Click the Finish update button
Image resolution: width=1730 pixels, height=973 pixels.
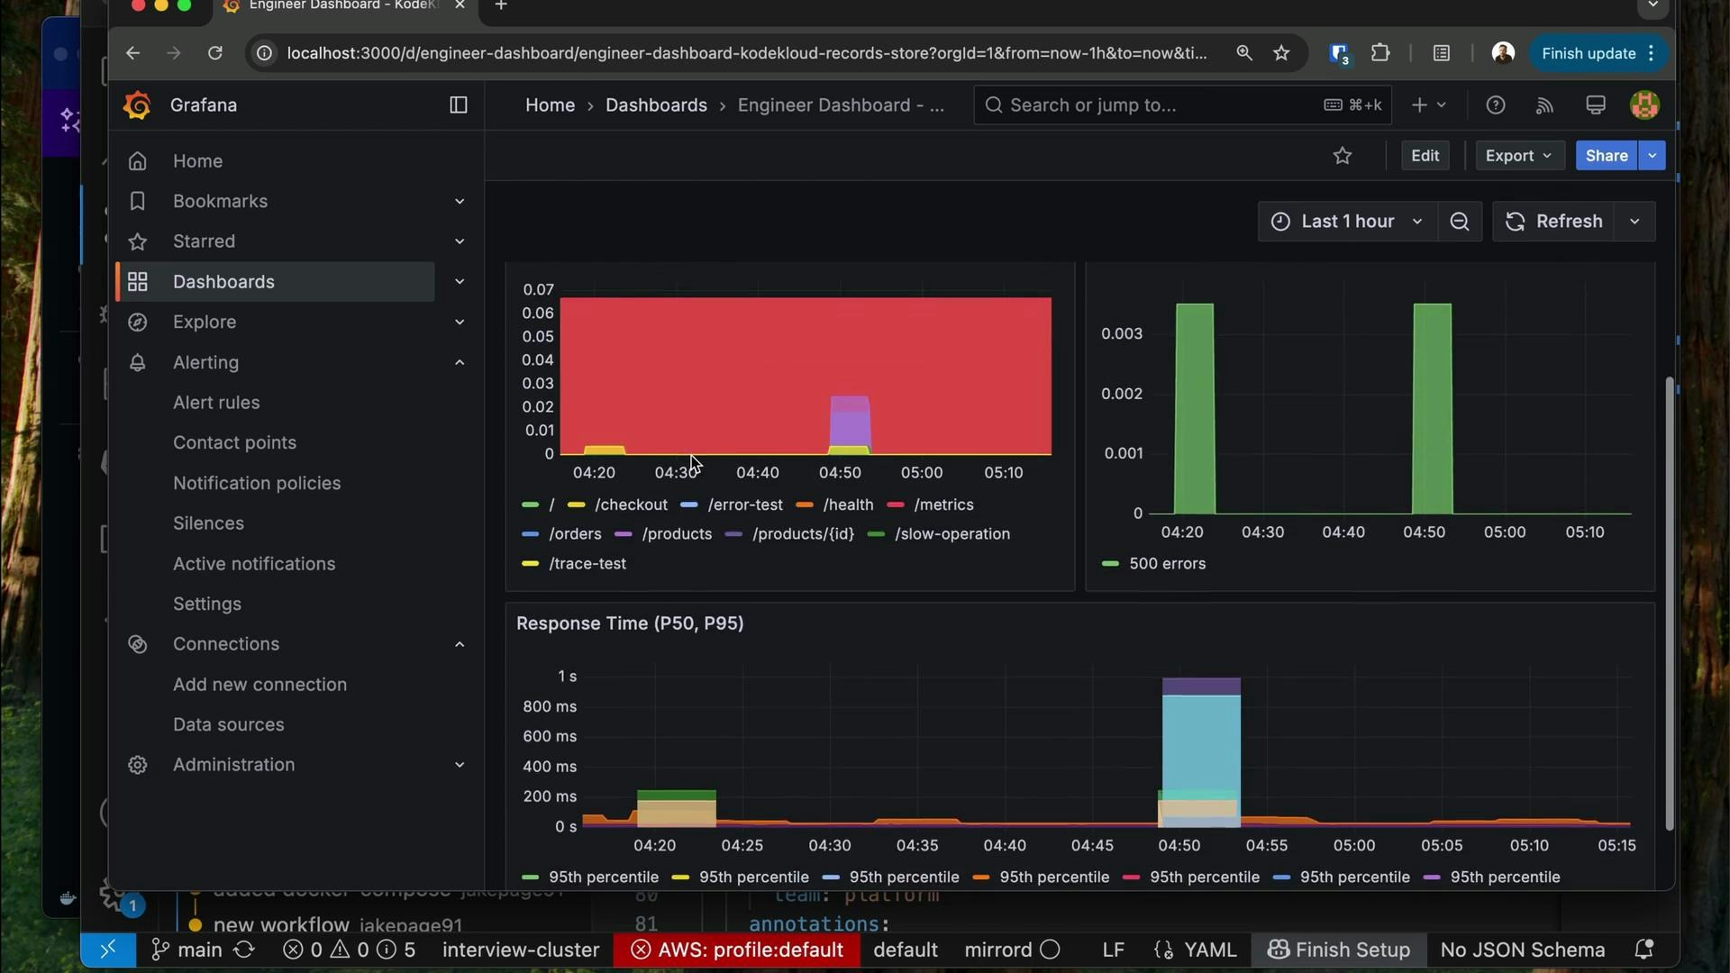1588,52
